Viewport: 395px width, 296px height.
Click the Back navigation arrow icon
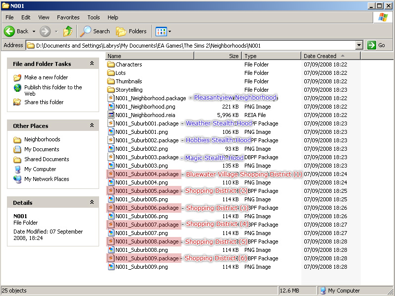click(x=10, y=31)
